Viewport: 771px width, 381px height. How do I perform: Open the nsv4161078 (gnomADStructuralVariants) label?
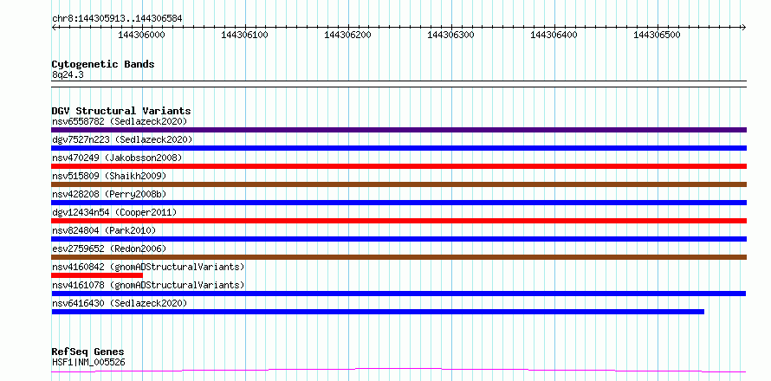pos(148,285)
